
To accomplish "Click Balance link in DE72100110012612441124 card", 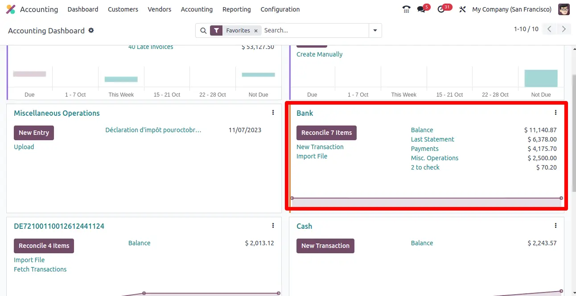I will (x=140, y=243).
